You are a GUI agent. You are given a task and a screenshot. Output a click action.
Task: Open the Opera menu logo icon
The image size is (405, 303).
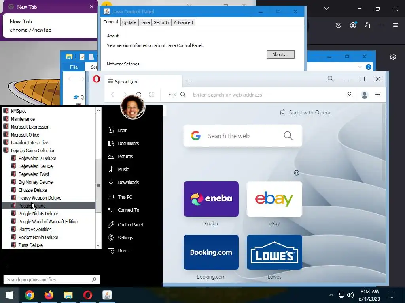[97, 79]
